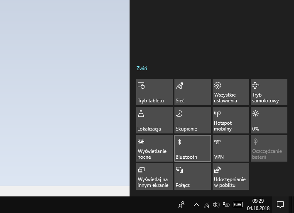Open Wyświetlaj na innym ekranie tile

click(154, 177)
